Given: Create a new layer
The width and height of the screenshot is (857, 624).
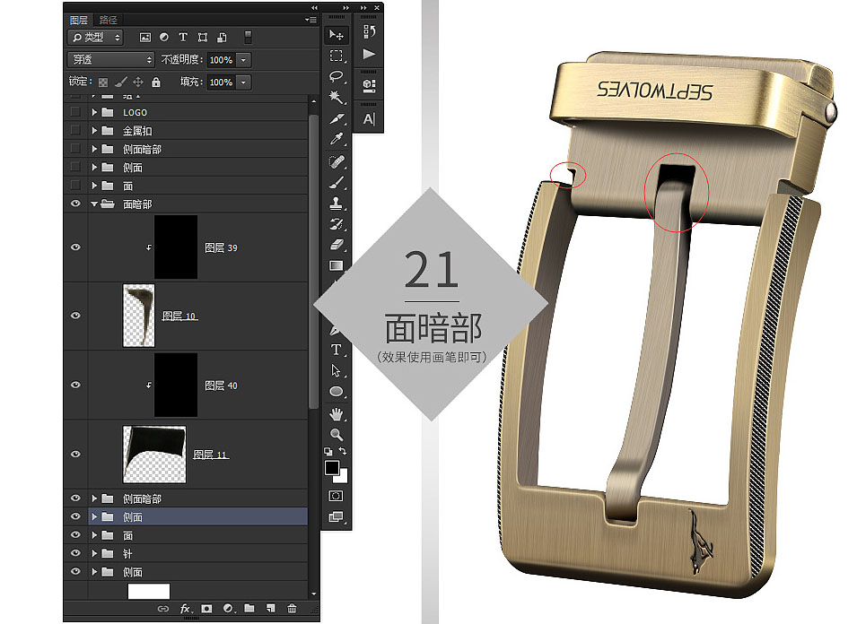Looking at the screenshot, I should 270,608.
